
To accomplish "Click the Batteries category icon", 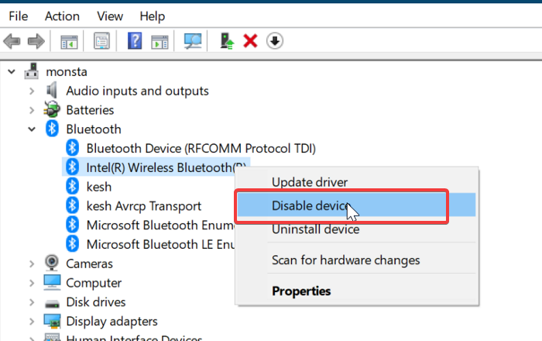I will click(52, 109).
